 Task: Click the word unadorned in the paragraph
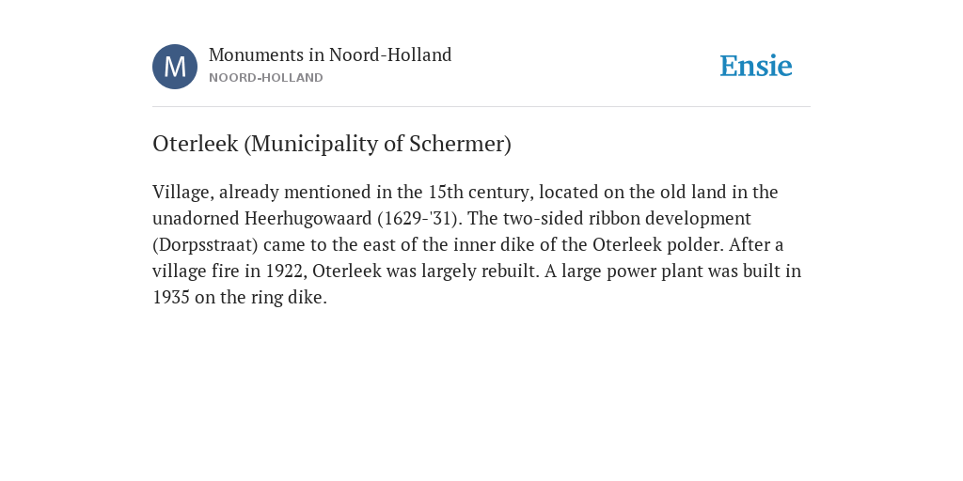click(196, 218)
